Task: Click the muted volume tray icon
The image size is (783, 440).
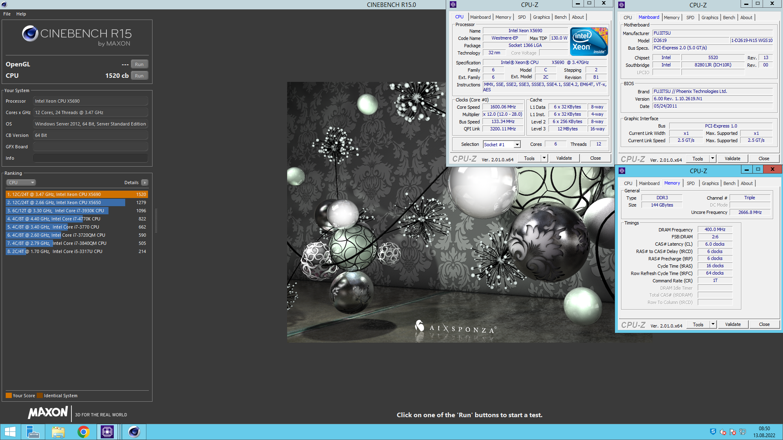Action: click(723, 432)
